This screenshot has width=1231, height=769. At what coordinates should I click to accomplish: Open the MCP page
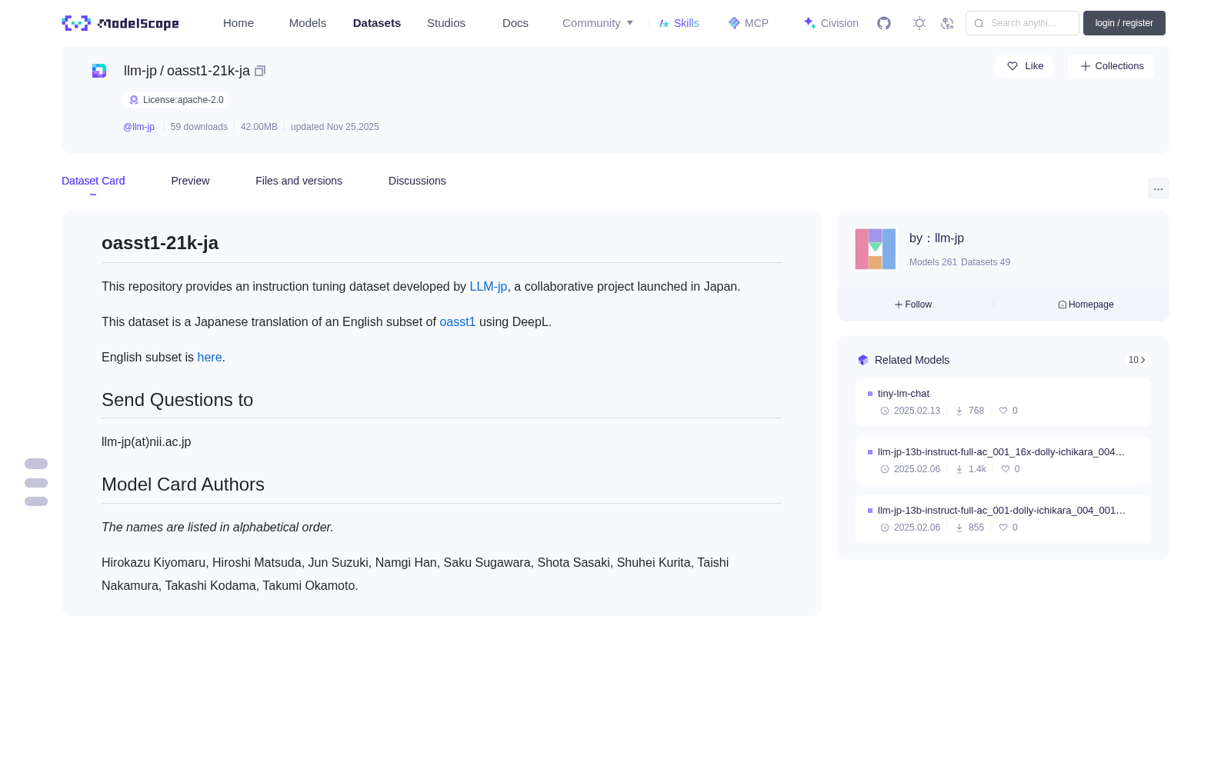pyautogui.click(x=748, y=23)
